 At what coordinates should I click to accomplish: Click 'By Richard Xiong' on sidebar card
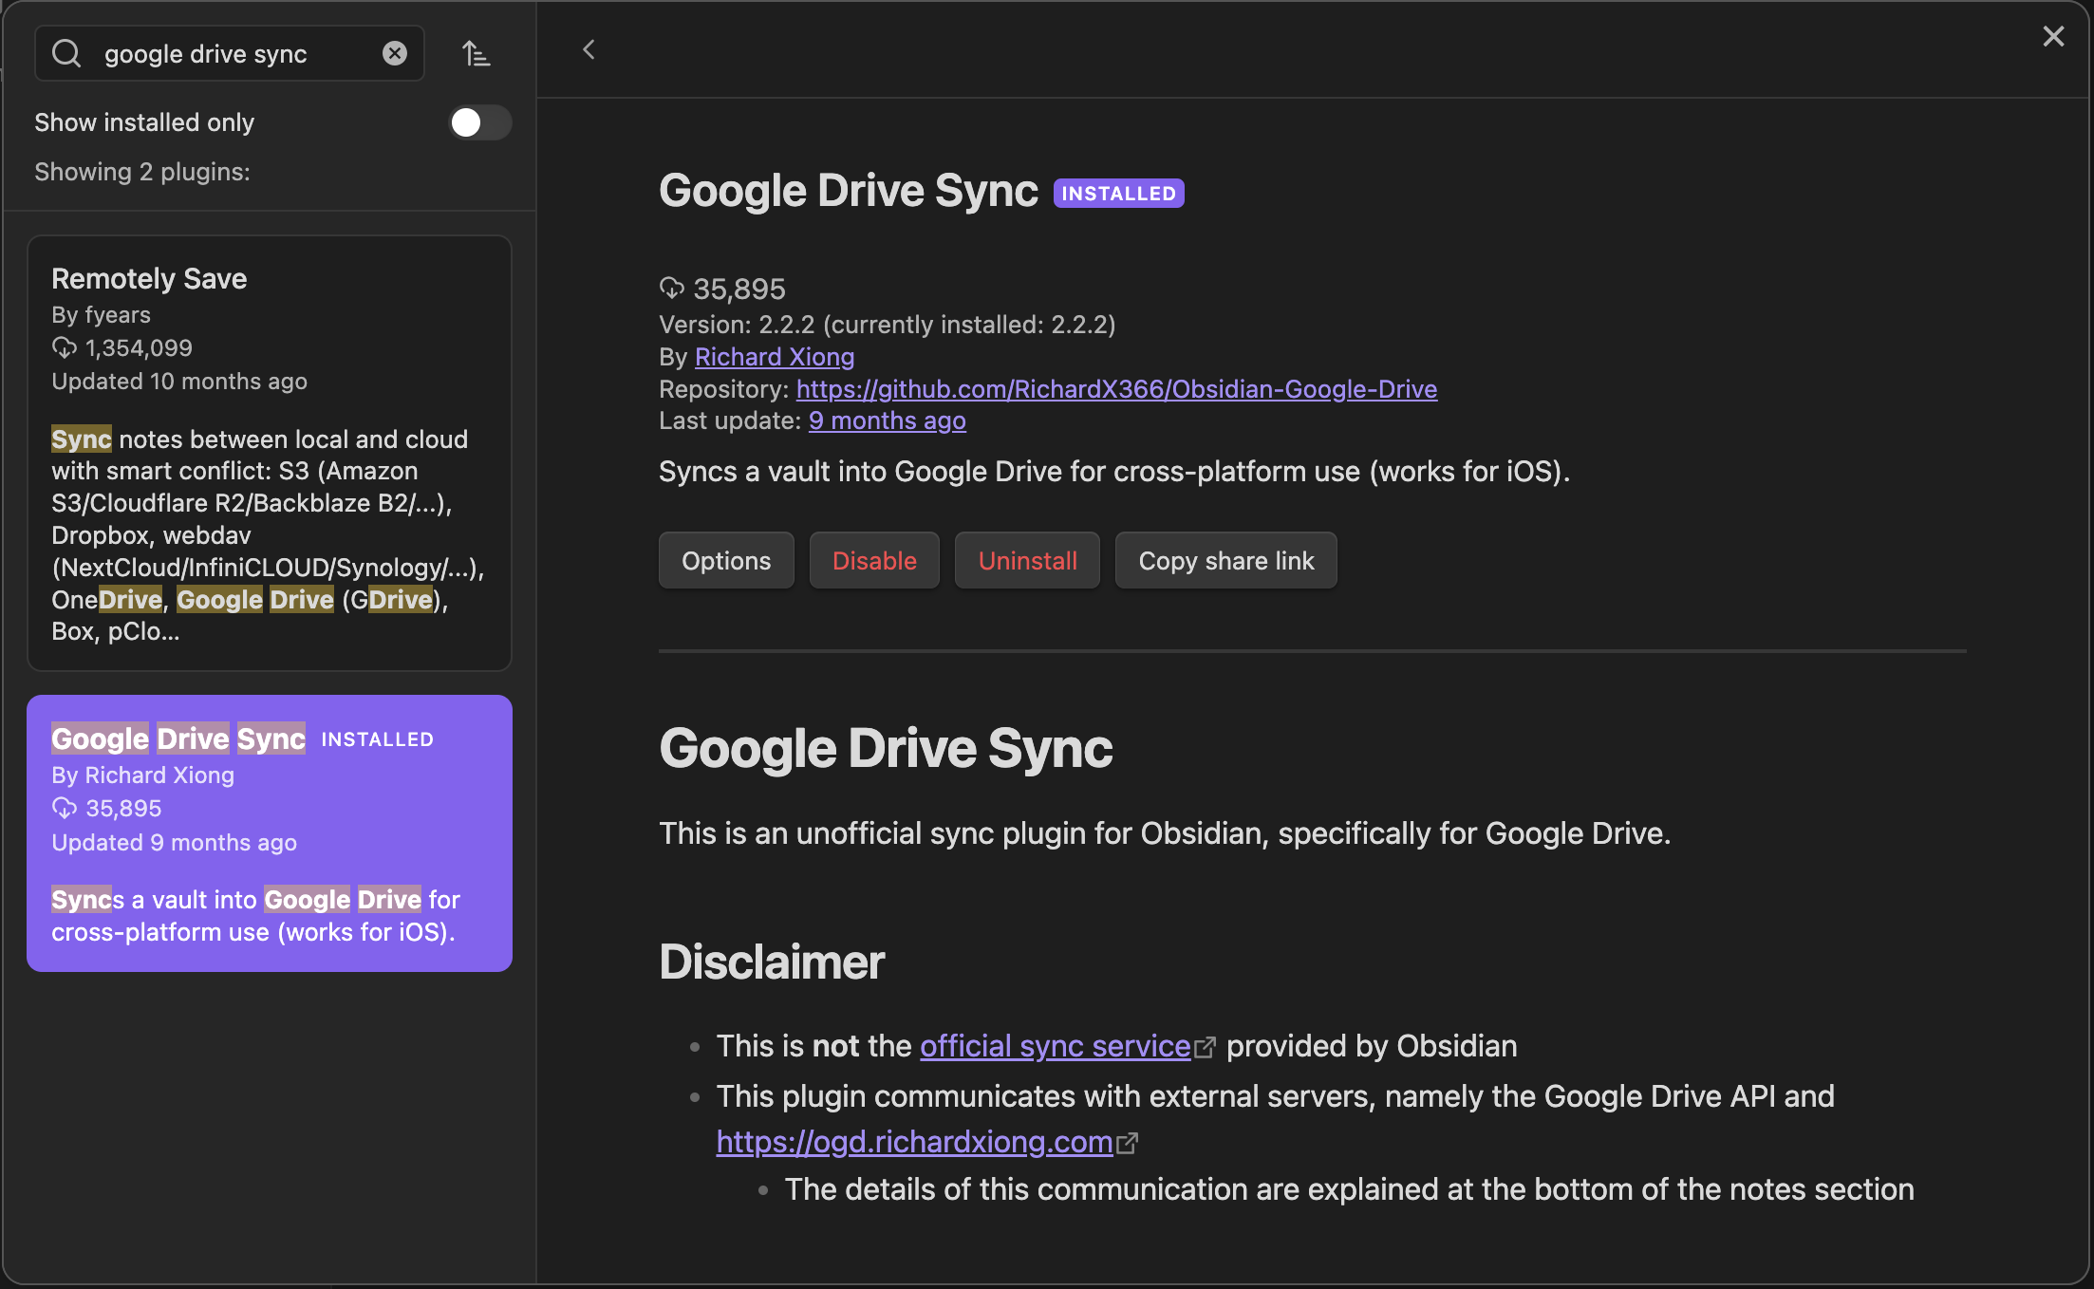(x=143, y=775)
